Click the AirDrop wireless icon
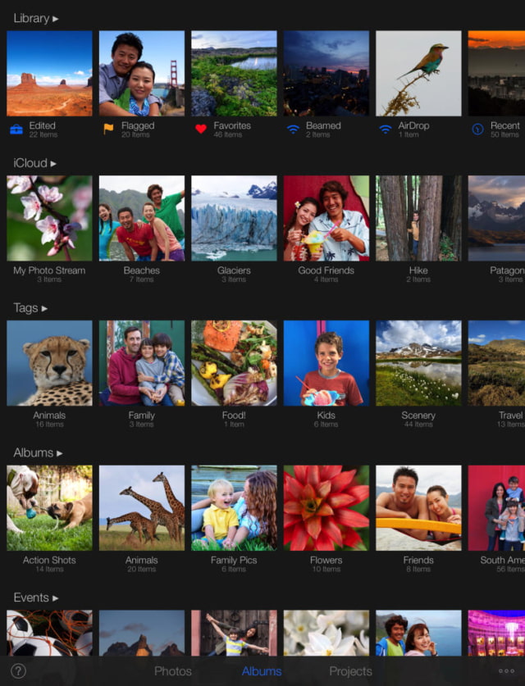This screenshot has height=686, width=525. [385, 129]
